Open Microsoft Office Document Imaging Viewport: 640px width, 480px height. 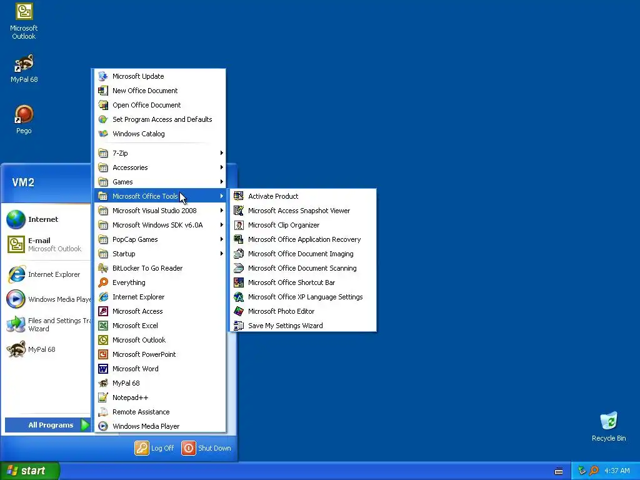coord(303,254)
